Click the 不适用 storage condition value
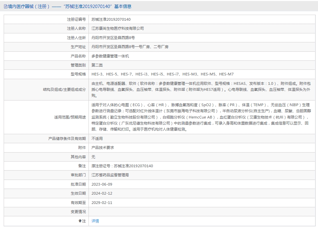 (x=97, y=139)
